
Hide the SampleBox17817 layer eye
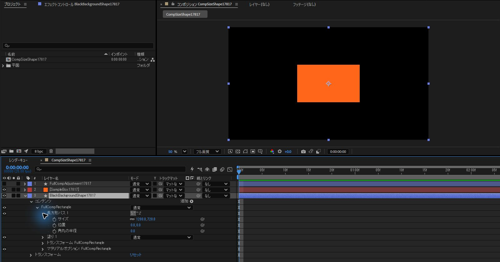pyautogui.click(x=4, y=190)
